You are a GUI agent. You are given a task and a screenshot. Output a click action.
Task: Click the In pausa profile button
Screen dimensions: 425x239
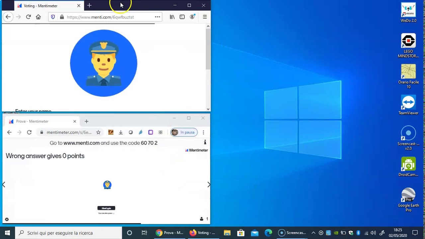pos(184,132)
